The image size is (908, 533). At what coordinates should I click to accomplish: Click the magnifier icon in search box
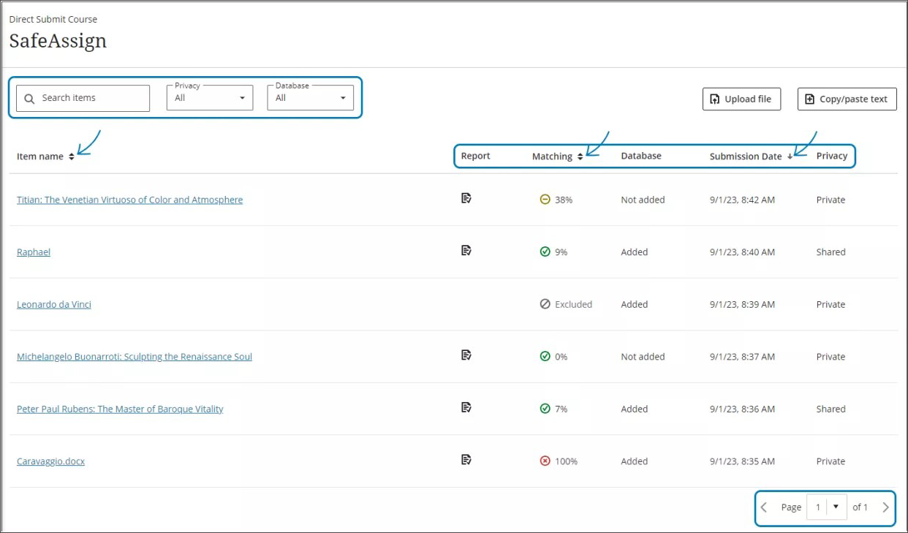29,99
